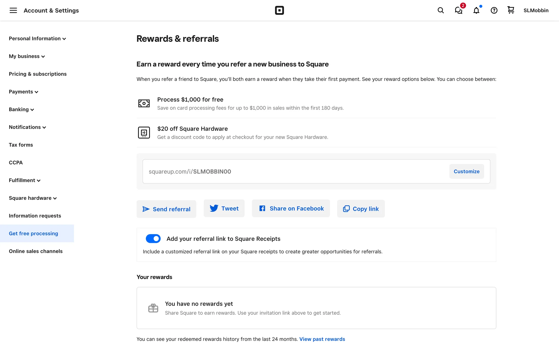Click the Customize referral link button
This screenshot has width=559, height=349.
[466, 171]
